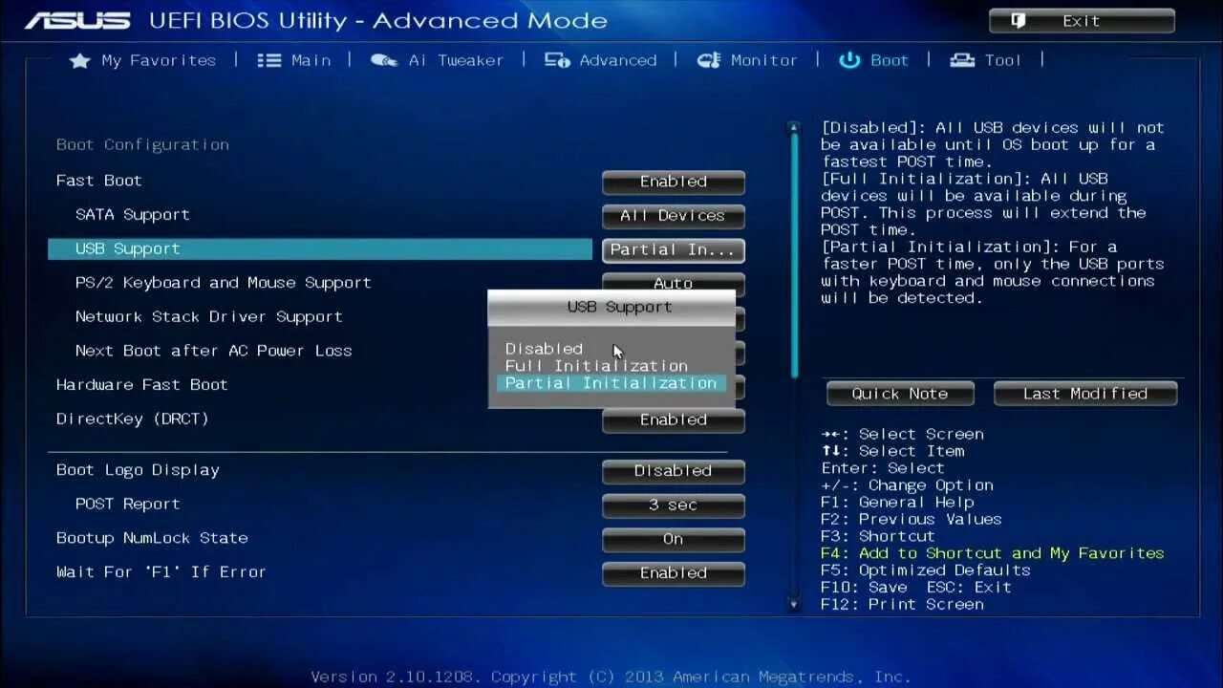Choose Disabled in USB Support popup

(544, 349)
